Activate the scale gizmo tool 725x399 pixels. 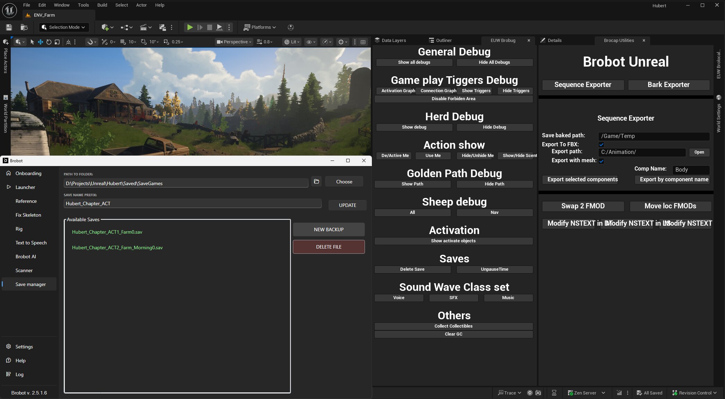point(57,42)
